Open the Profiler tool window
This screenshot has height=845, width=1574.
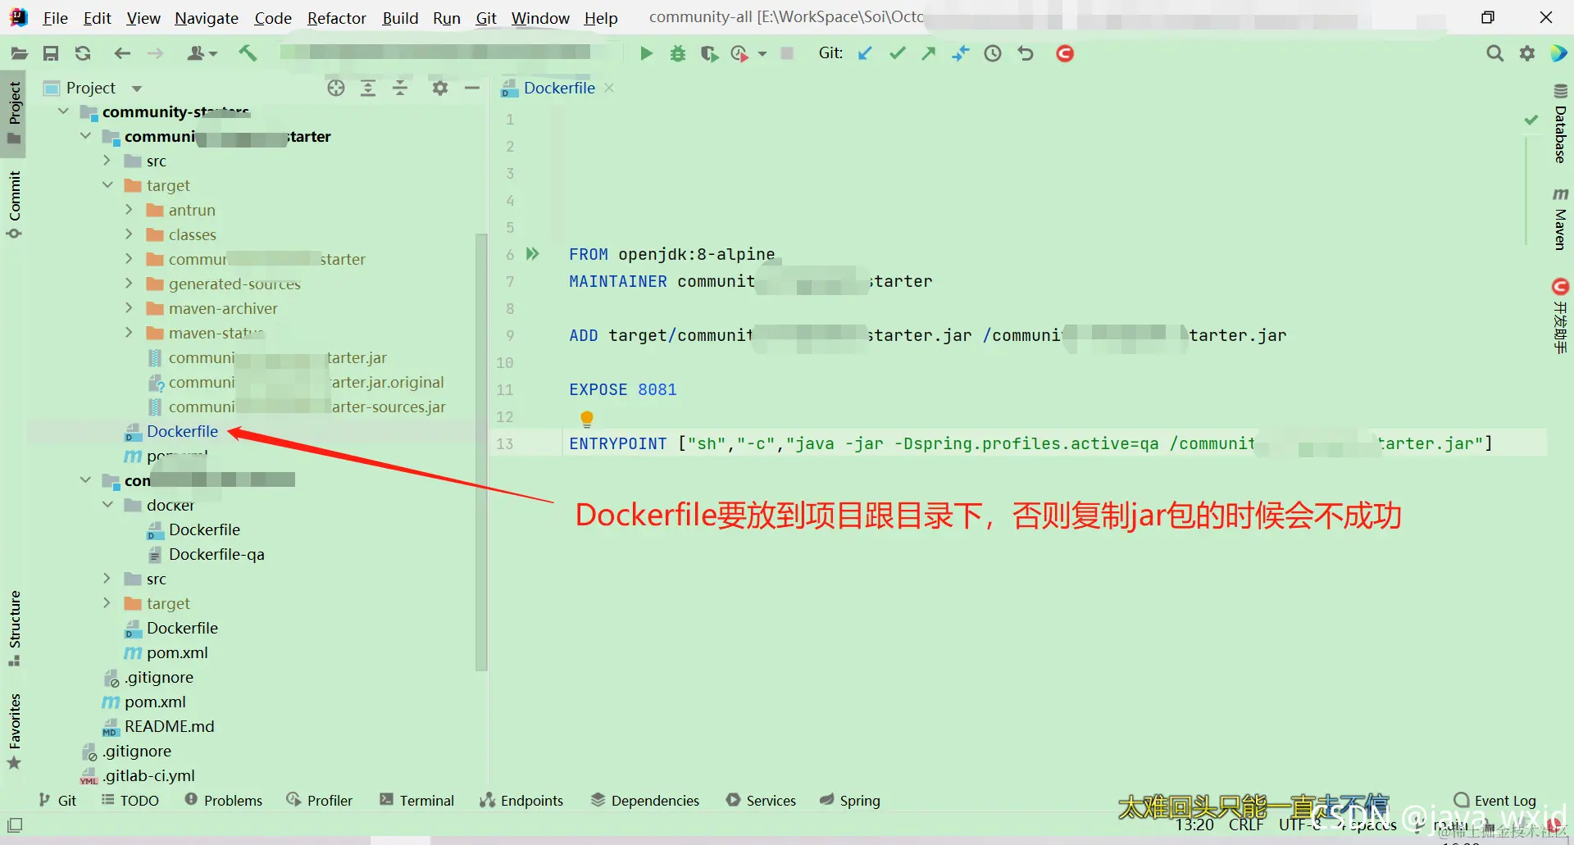(x=319, y=800)
